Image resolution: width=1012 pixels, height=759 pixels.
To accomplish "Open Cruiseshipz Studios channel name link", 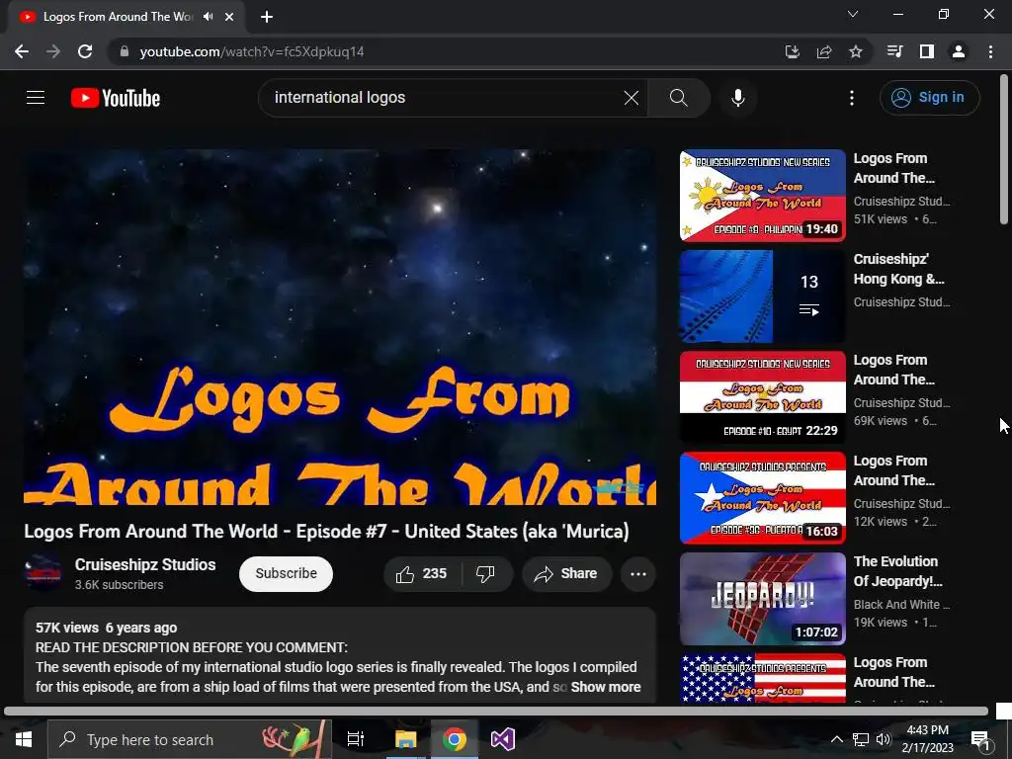I will [145, 564].
